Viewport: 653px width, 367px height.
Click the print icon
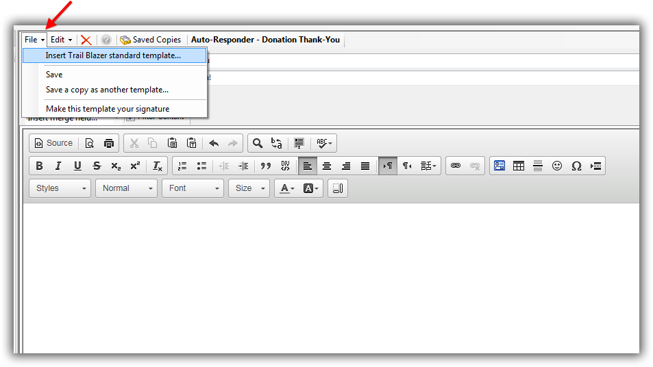pos(109,143)
